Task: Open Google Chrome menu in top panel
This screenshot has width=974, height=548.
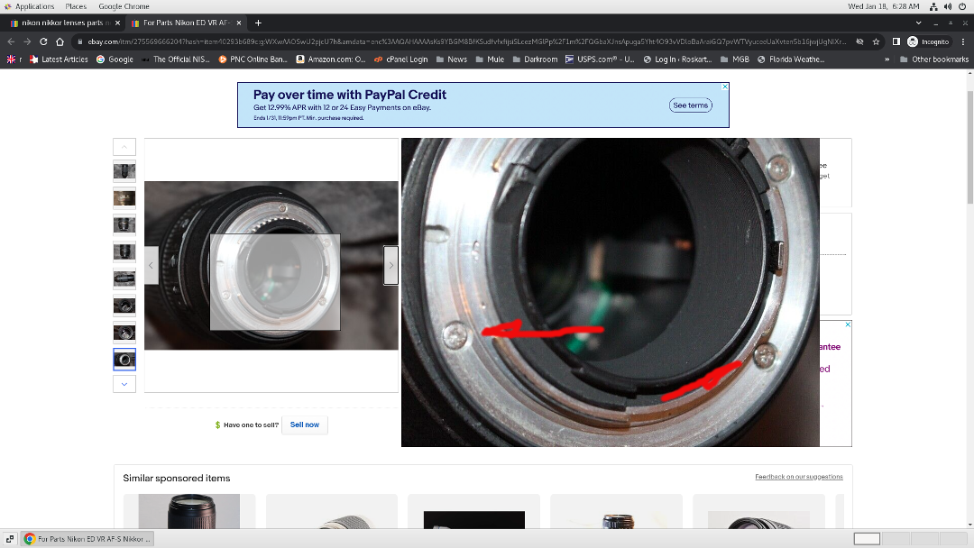Action: click(124, 6)
